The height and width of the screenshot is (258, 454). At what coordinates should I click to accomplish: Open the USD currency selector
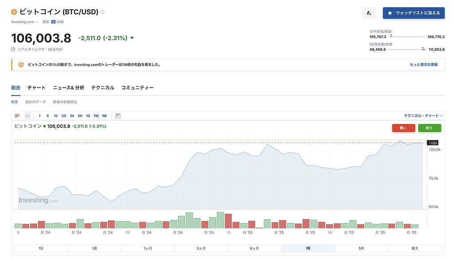[x=58, y=22]
